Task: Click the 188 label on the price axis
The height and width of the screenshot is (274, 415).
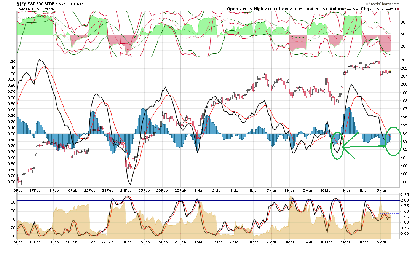Action: pyautogui.click(x=404, y=182)
